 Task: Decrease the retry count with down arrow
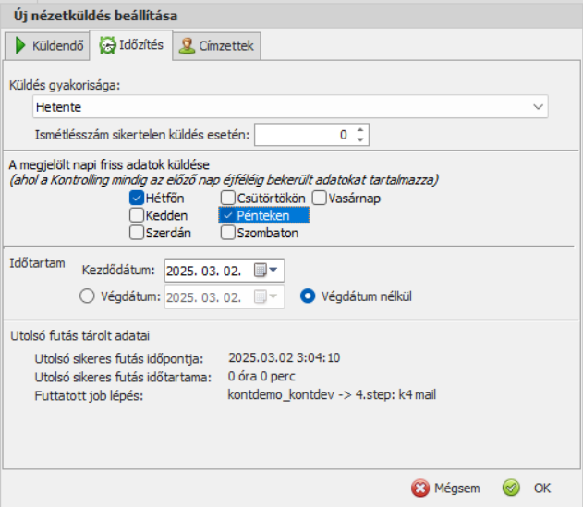(359, 139)
